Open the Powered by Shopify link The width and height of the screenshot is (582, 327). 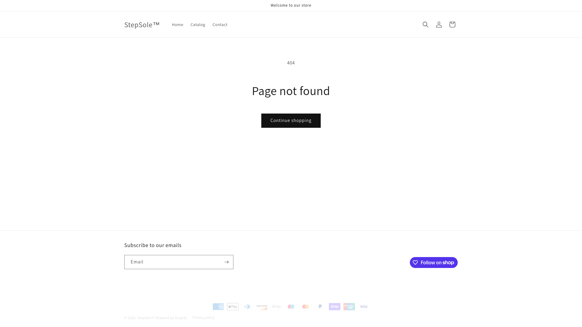(x=171, y=318)
